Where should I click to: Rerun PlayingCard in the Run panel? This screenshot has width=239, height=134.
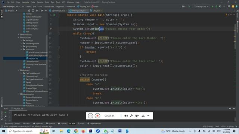(5, 113)
